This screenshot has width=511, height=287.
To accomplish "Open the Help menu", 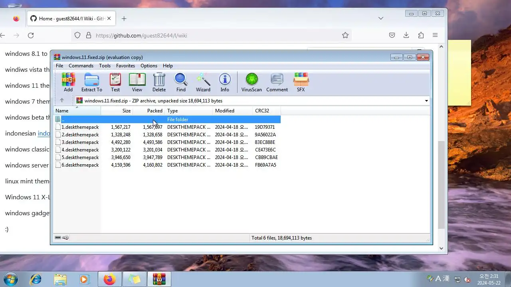I will coord(168,66).
